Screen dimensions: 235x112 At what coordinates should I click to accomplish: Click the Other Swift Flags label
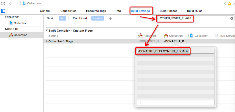coord(61,41)
